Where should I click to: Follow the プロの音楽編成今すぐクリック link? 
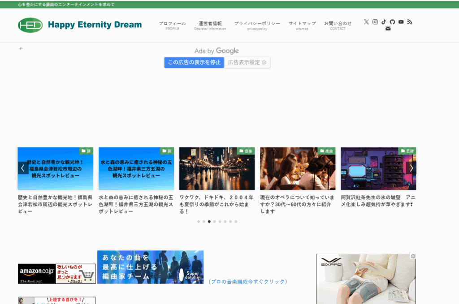[x=247, y=282]
